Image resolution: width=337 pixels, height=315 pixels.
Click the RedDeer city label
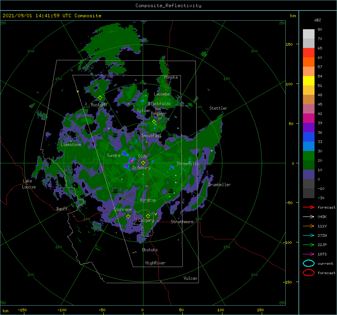click(x=159, y=113)
